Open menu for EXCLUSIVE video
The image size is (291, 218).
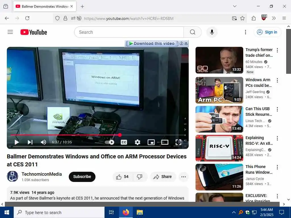(277, 196)
